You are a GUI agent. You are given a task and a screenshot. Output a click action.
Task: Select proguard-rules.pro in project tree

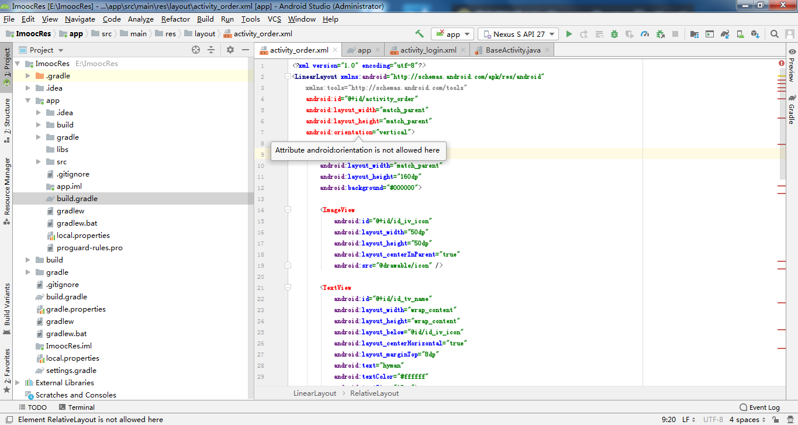pyautogui.click(x=89, y=248)
